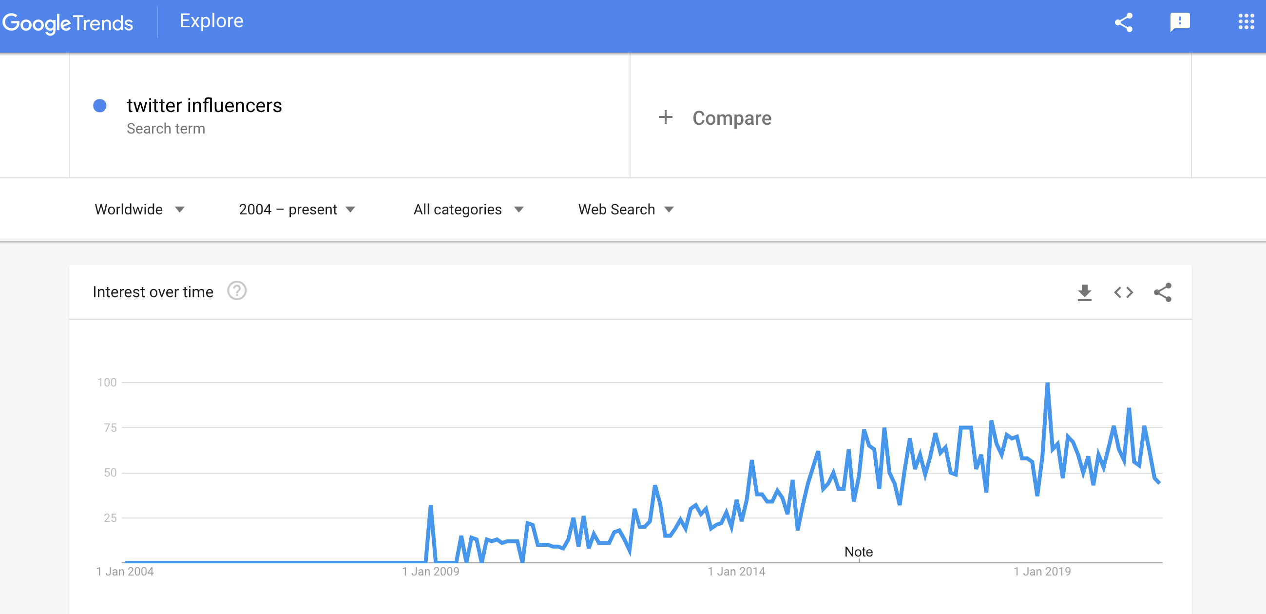Download the Interest over time chart as CSV

pos(1085,292)
